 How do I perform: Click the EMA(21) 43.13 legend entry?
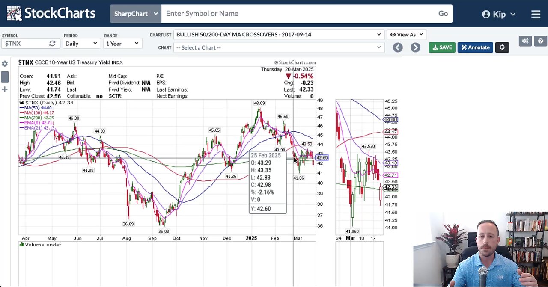(x=37, y=128)
